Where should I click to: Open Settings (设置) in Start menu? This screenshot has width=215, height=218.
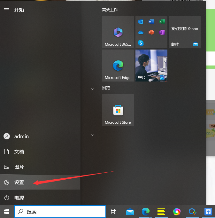tap(19, 183)
